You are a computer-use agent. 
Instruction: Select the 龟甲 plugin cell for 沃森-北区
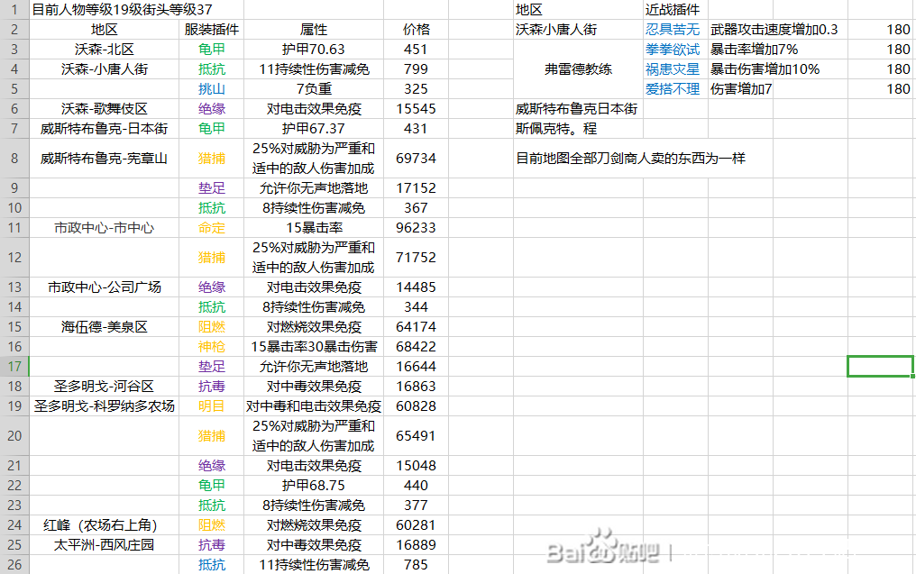pyautogui.click(x=210, y=49)
